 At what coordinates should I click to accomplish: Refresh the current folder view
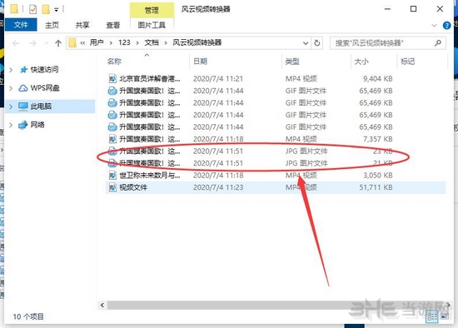pos(317,43)
